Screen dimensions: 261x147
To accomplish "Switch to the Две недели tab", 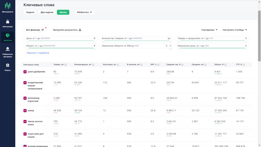I will [47, 12].
